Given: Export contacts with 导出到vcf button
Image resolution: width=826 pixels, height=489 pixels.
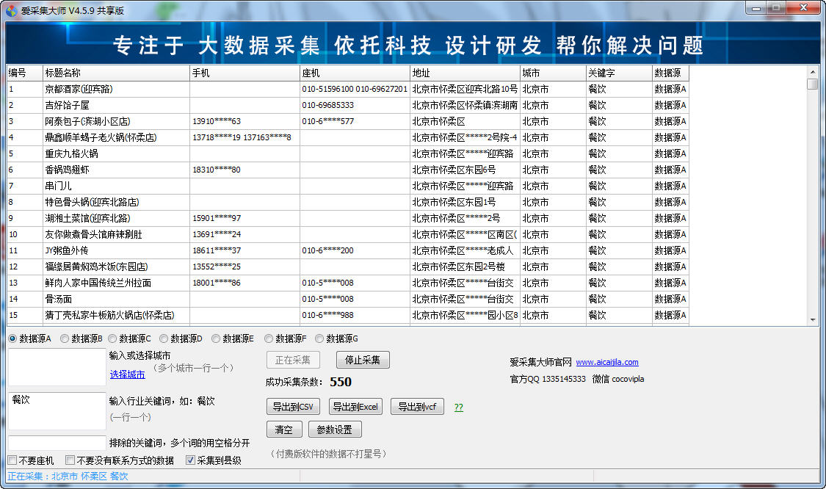Looking at the screenshot, I should (416, 406).
